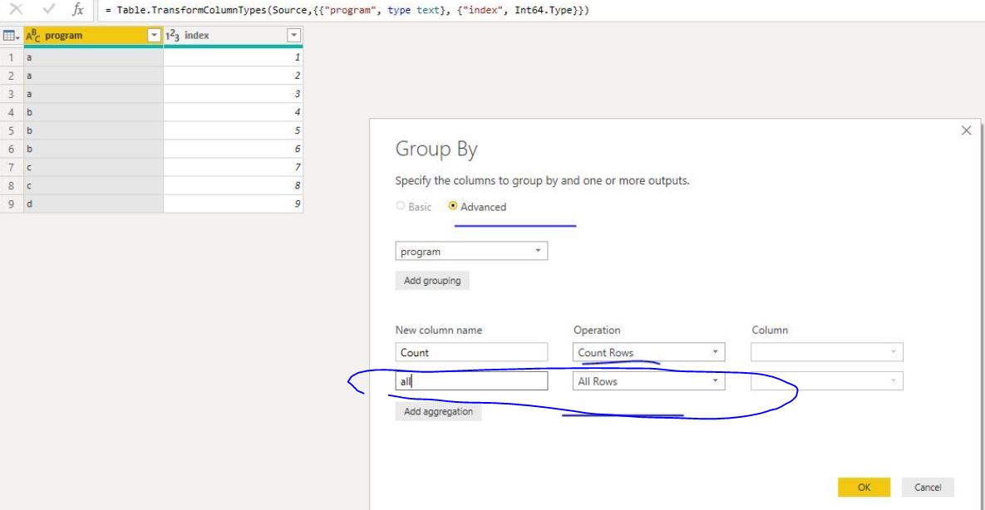Select the program column header
Screen dimensions: 985x510
93,36
